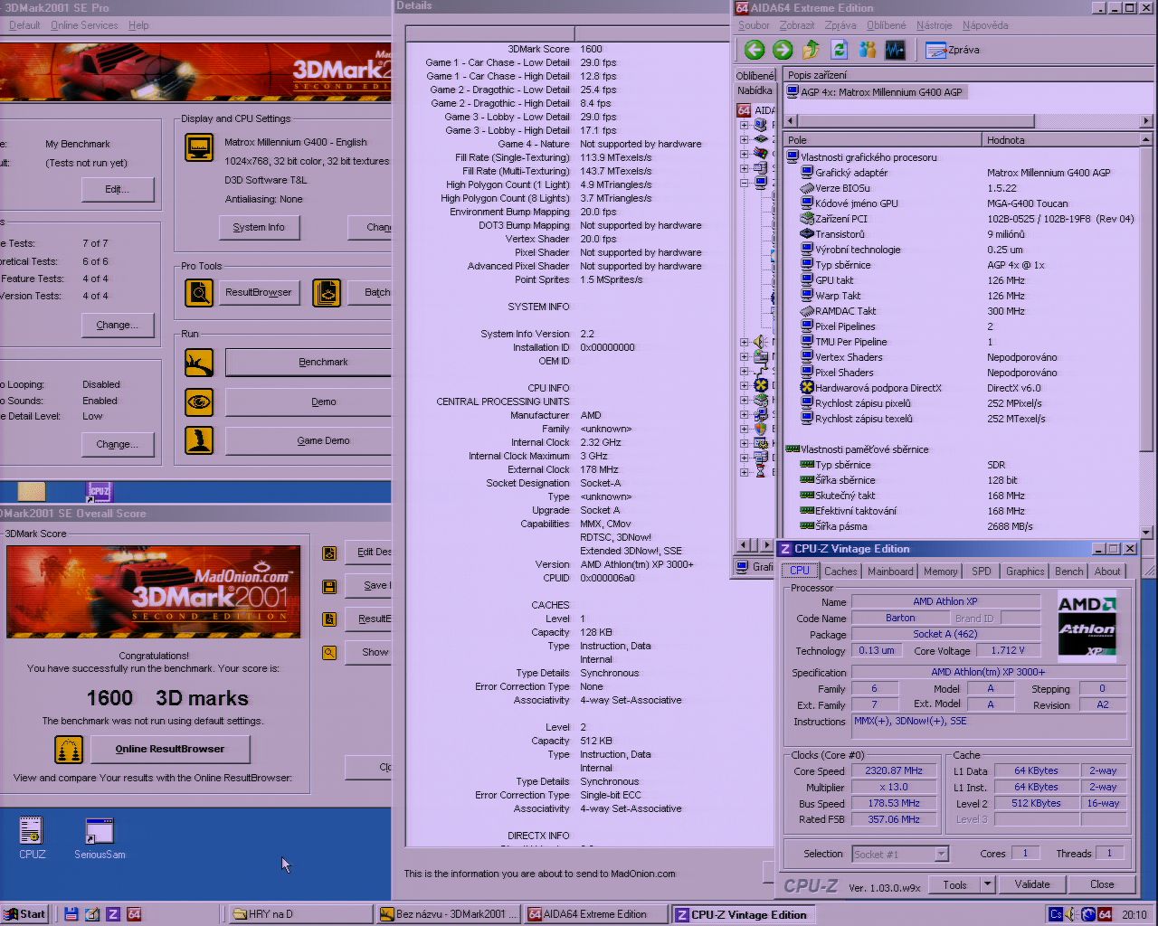Click the AIDA64 icon in the system tray
This screenshot has height=926, width=1158.
coord(1105,914)
